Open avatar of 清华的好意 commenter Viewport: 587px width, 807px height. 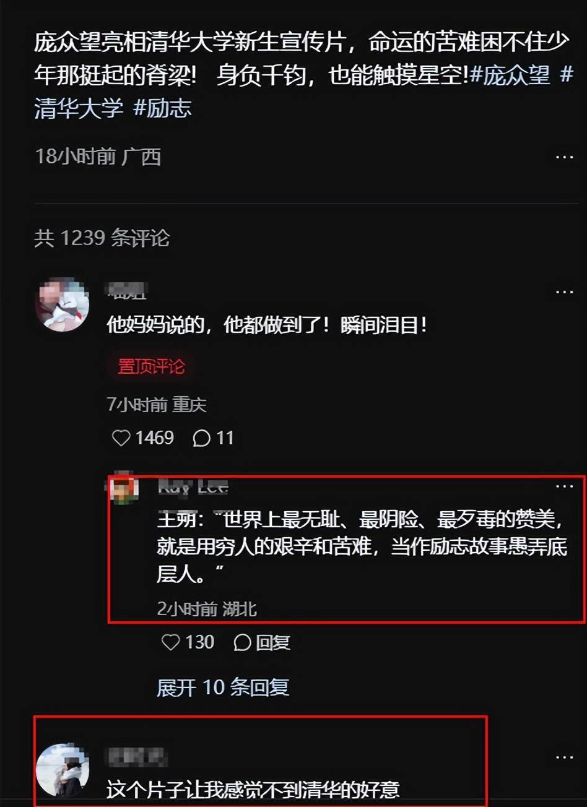62,770
